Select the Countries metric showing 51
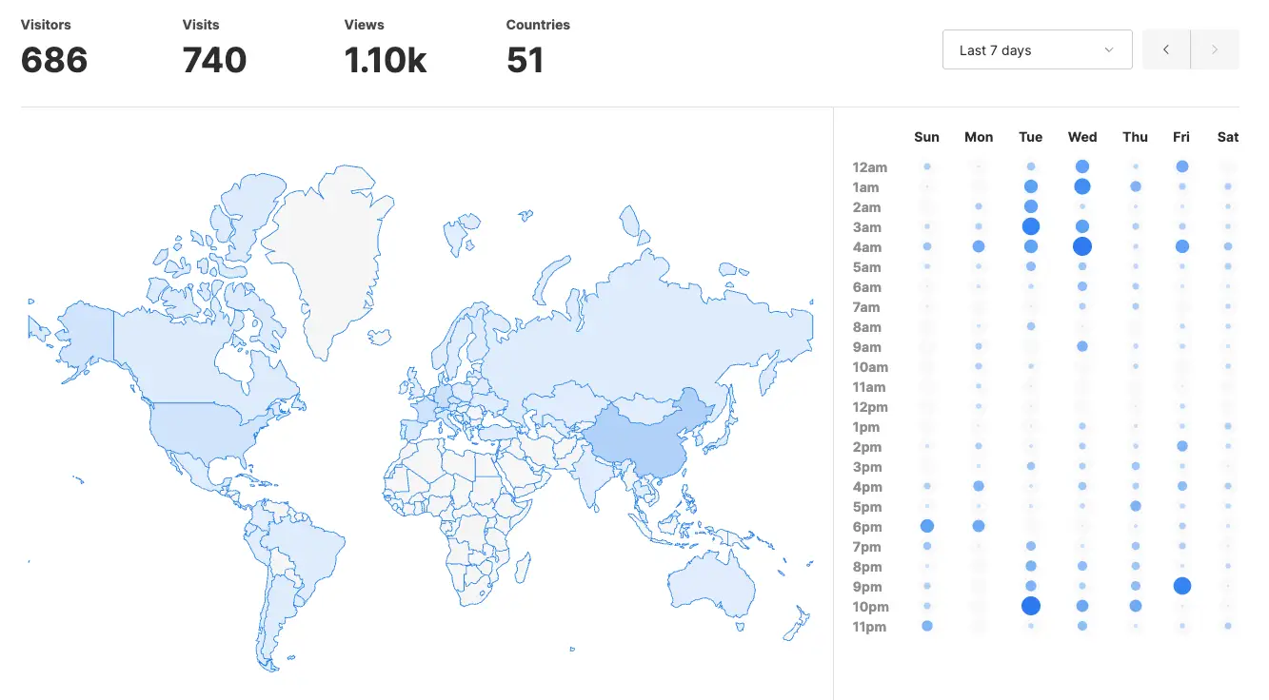 tap(525, 60)
